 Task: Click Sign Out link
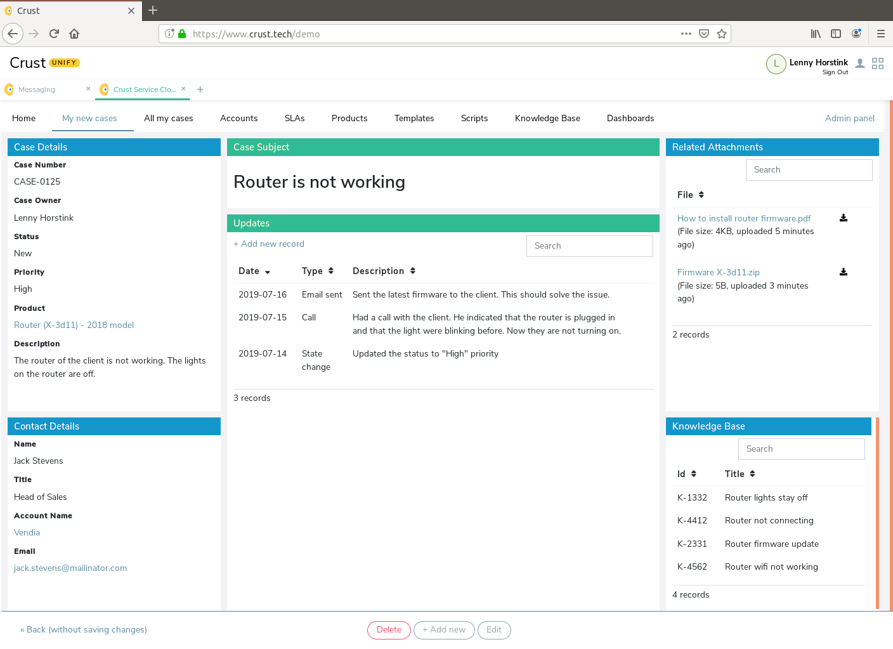click(835, 72)
